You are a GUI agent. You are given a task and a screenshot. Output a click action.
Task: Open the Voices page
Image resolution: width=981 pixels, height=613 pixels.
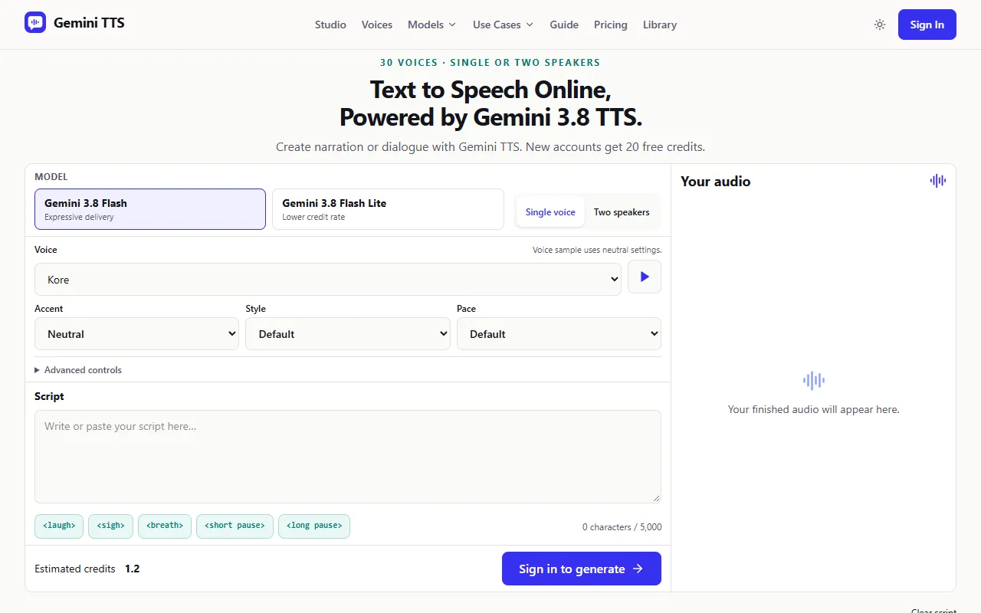pos(377,25)
